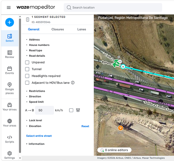174x161 pixels.
Task: Click the average speed camera icon
Action: tap(78, 110)
